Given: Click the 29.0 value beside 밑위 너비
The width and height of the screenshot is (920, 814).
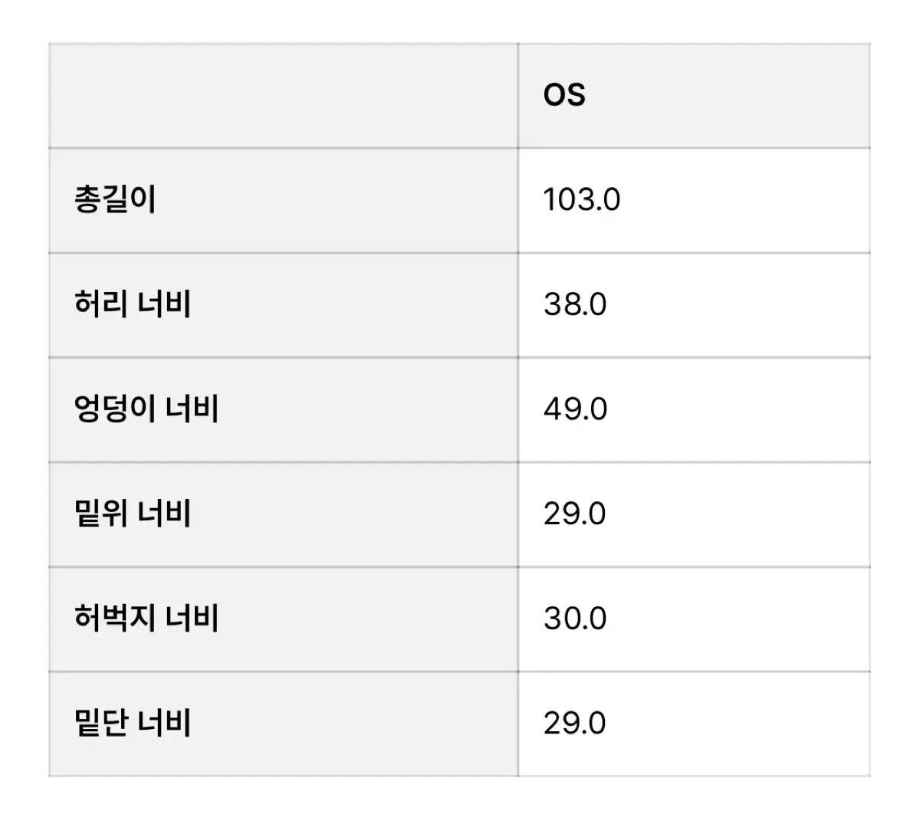Looking at the screenshot, I should [575, 514].
